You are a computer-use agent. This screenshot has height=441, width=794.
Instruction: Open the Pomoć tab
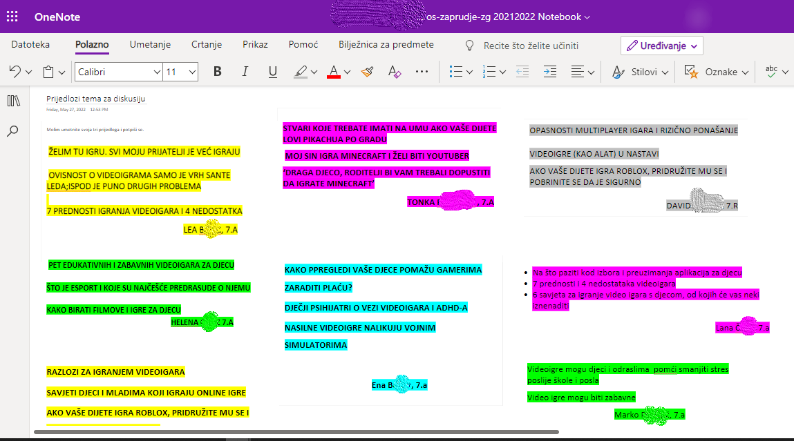[x=303, y=44]
